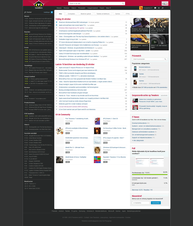Click the Linkerplaatje poll result bar
This screenshot has width=193, height=226.
pyautogui.click(x=134, y=180)
